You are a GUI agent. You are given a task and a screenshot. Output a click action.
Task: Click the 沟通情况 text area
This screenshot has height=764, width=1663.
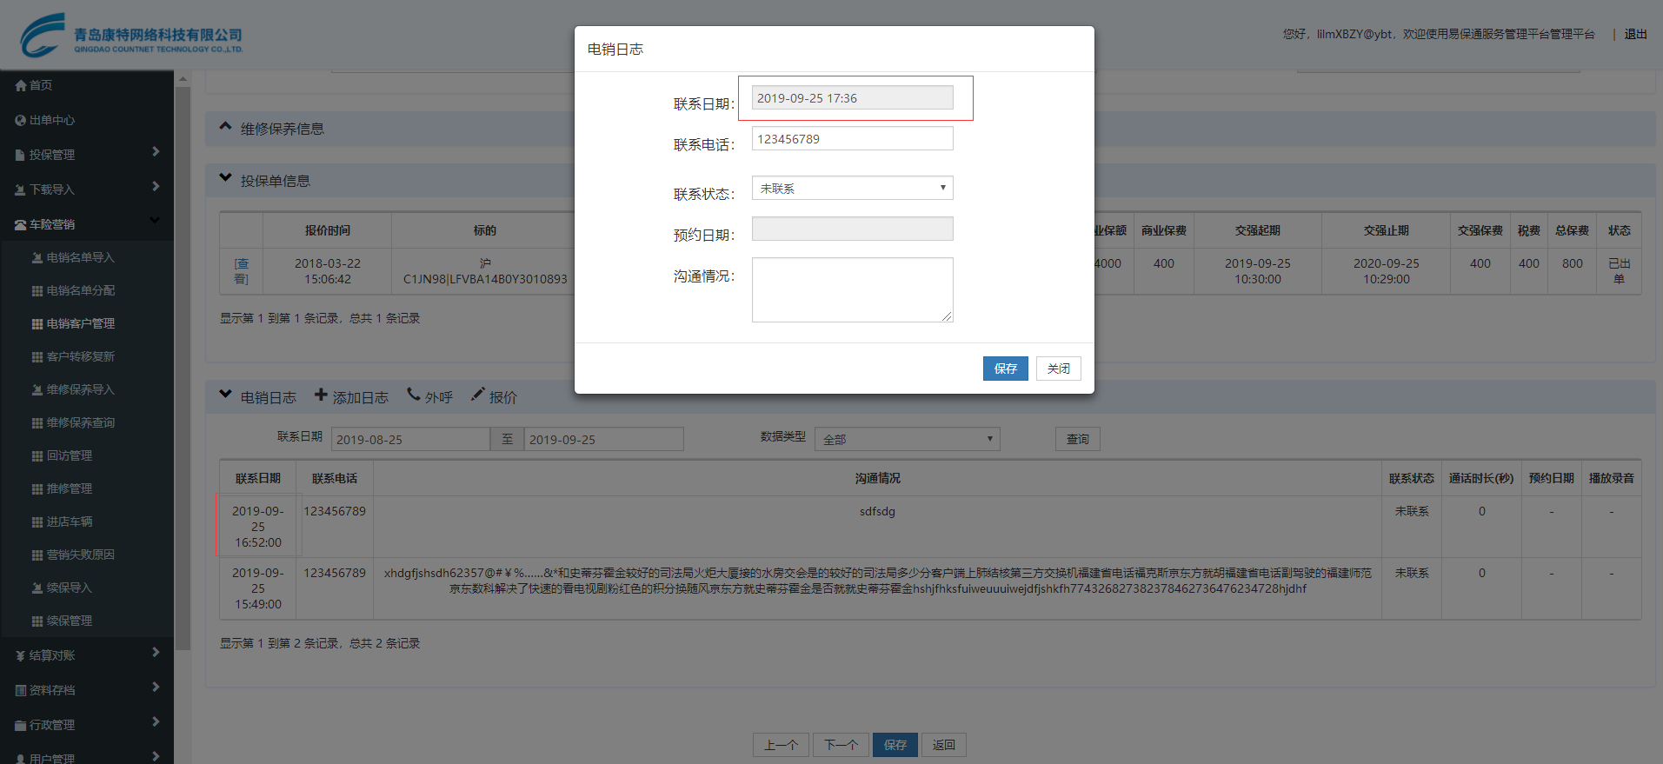tap(852, 289)
